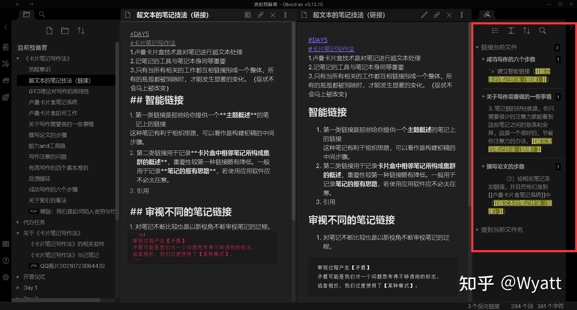The image size is (577, 310).
Task: Click the #DAY5 tag in preview pane
Action: click(x=318, y=40)
